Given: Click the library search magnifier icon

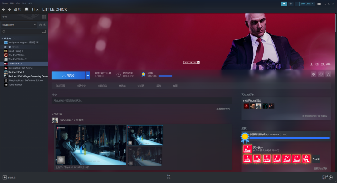Looking at the screenshot, I should click(x=4, y=32).
